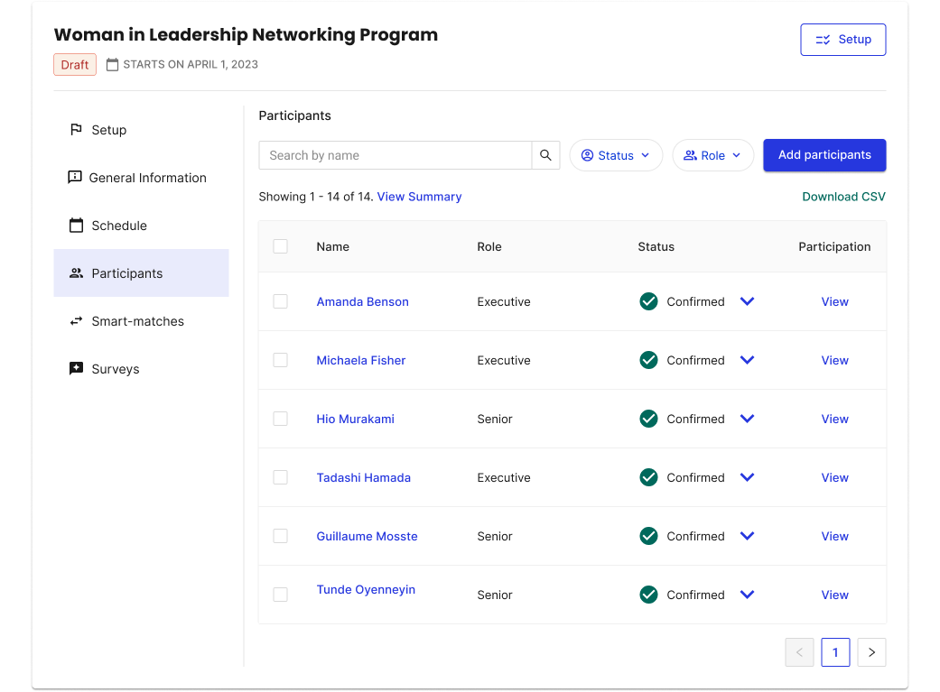Select Tunde Oyenneyin's row checkbox

[281, 595]
